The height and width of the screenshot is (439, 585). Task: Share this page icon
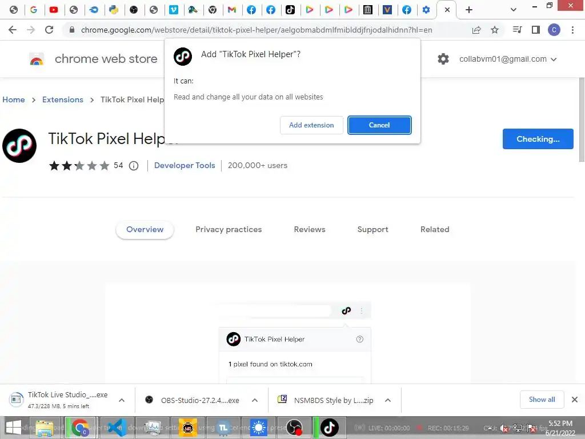point(476,30)
